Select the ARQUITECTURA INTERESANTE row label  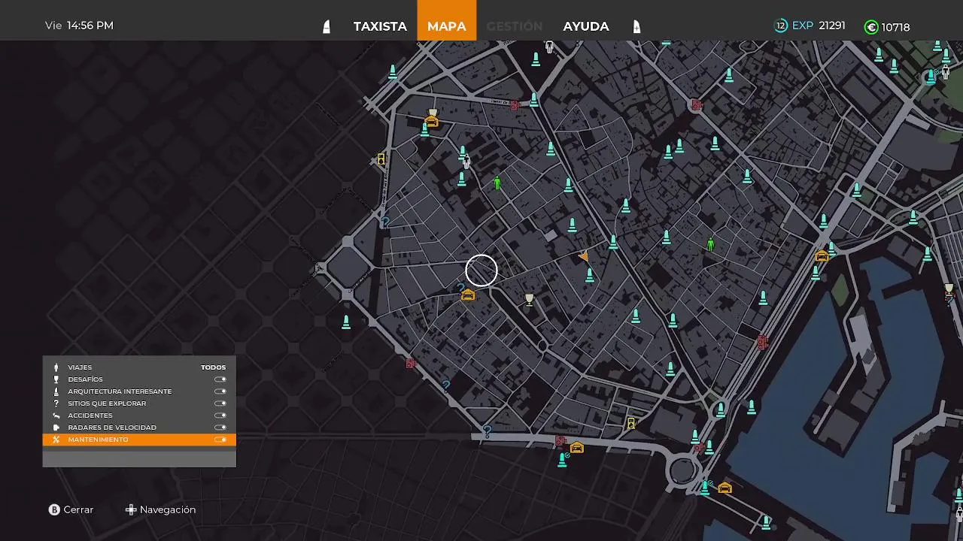pyautogui.click(x=120, y=391)
